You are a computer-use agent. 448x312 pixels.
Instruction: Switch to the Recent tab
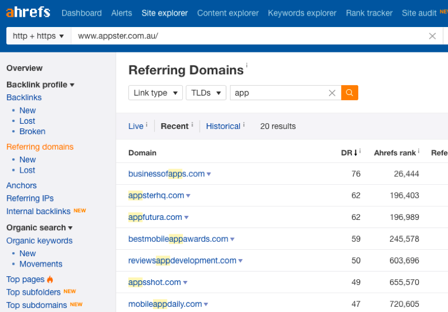[175, 126]
